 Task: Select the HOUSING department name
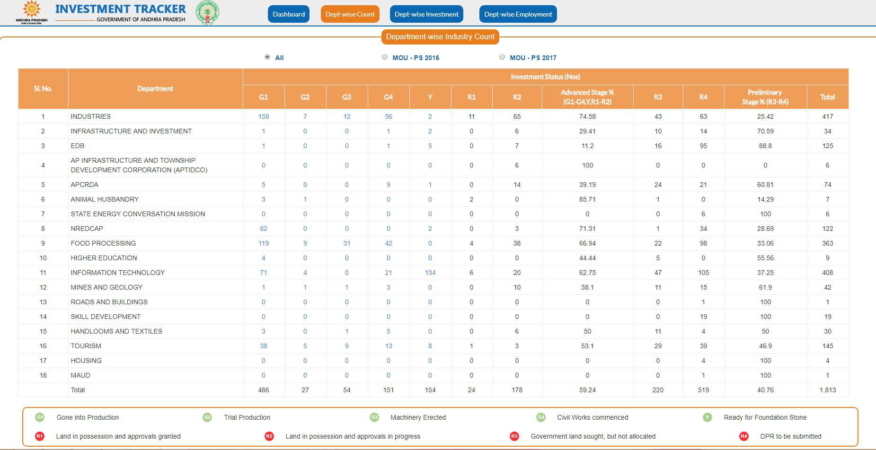[x=86, y=361]
